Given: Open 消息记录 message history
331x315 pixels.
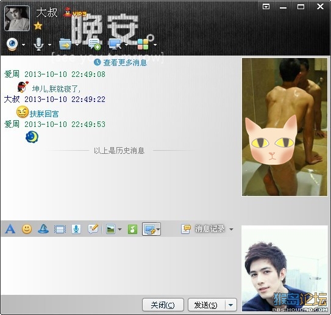Looking at the screenshot, I should [x=203, y=229].
